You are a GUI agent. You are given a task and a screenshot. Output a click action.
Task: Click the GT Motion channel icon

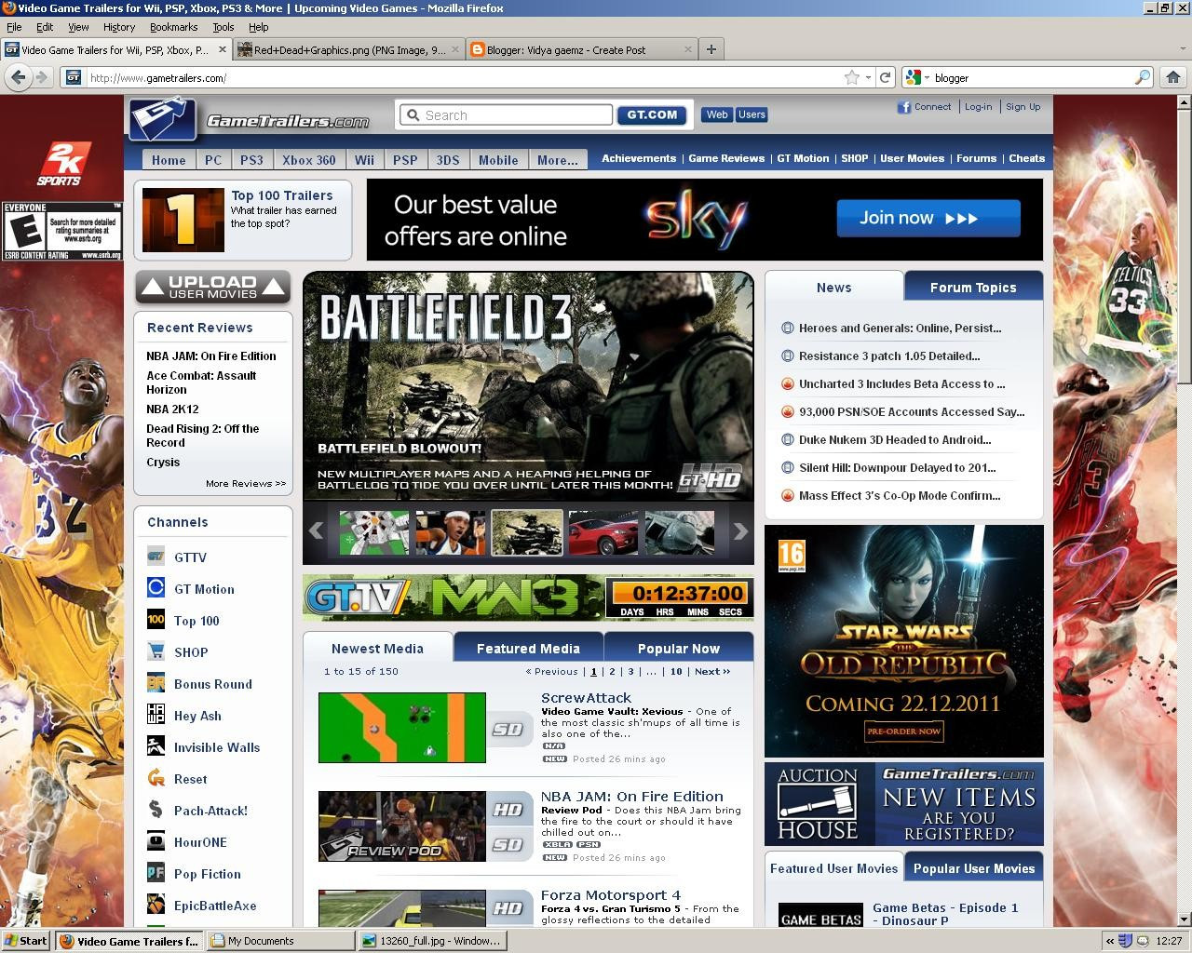156,587
